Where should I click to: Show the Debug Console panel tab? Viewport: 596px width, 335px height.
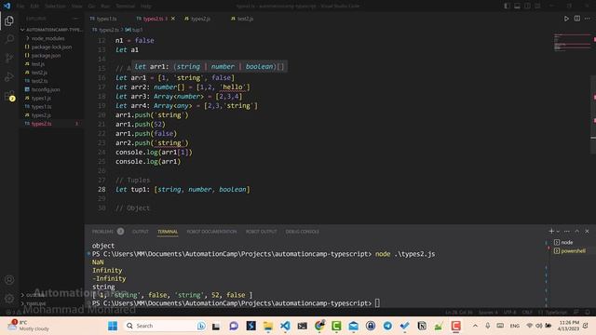[x=302, y=232]
